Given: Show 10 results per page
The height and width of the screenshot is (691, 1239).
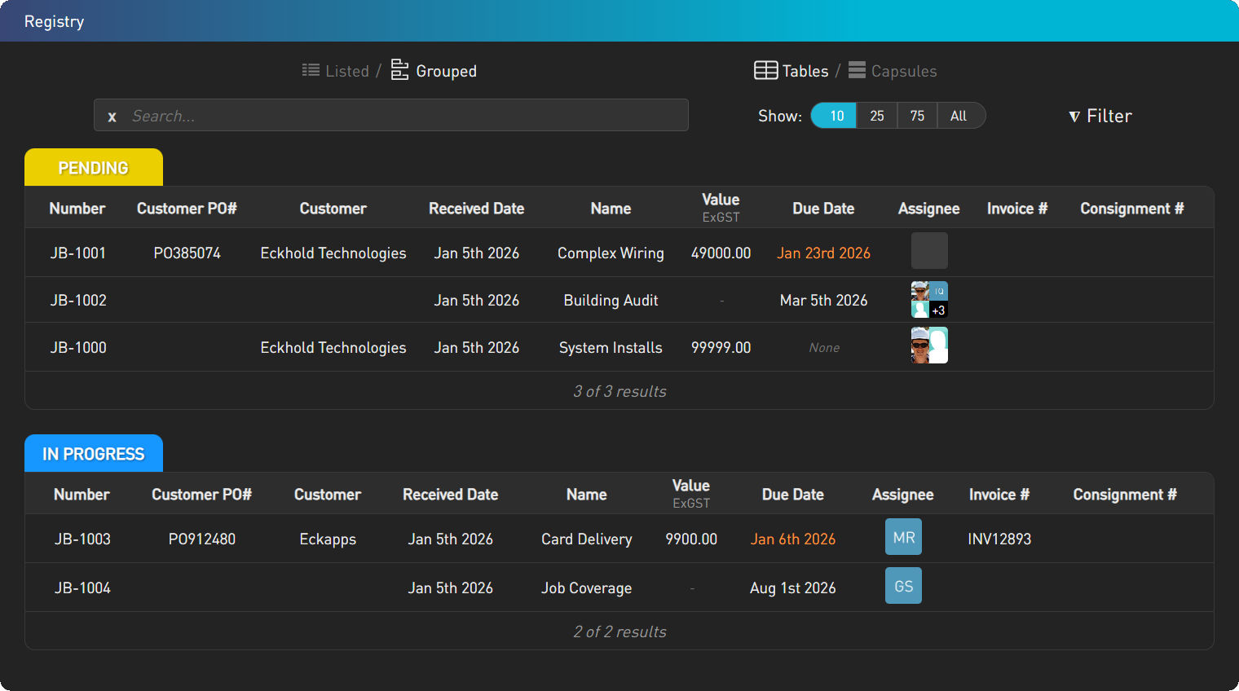Looking at the screenshot, I should [x=836, y=116].
